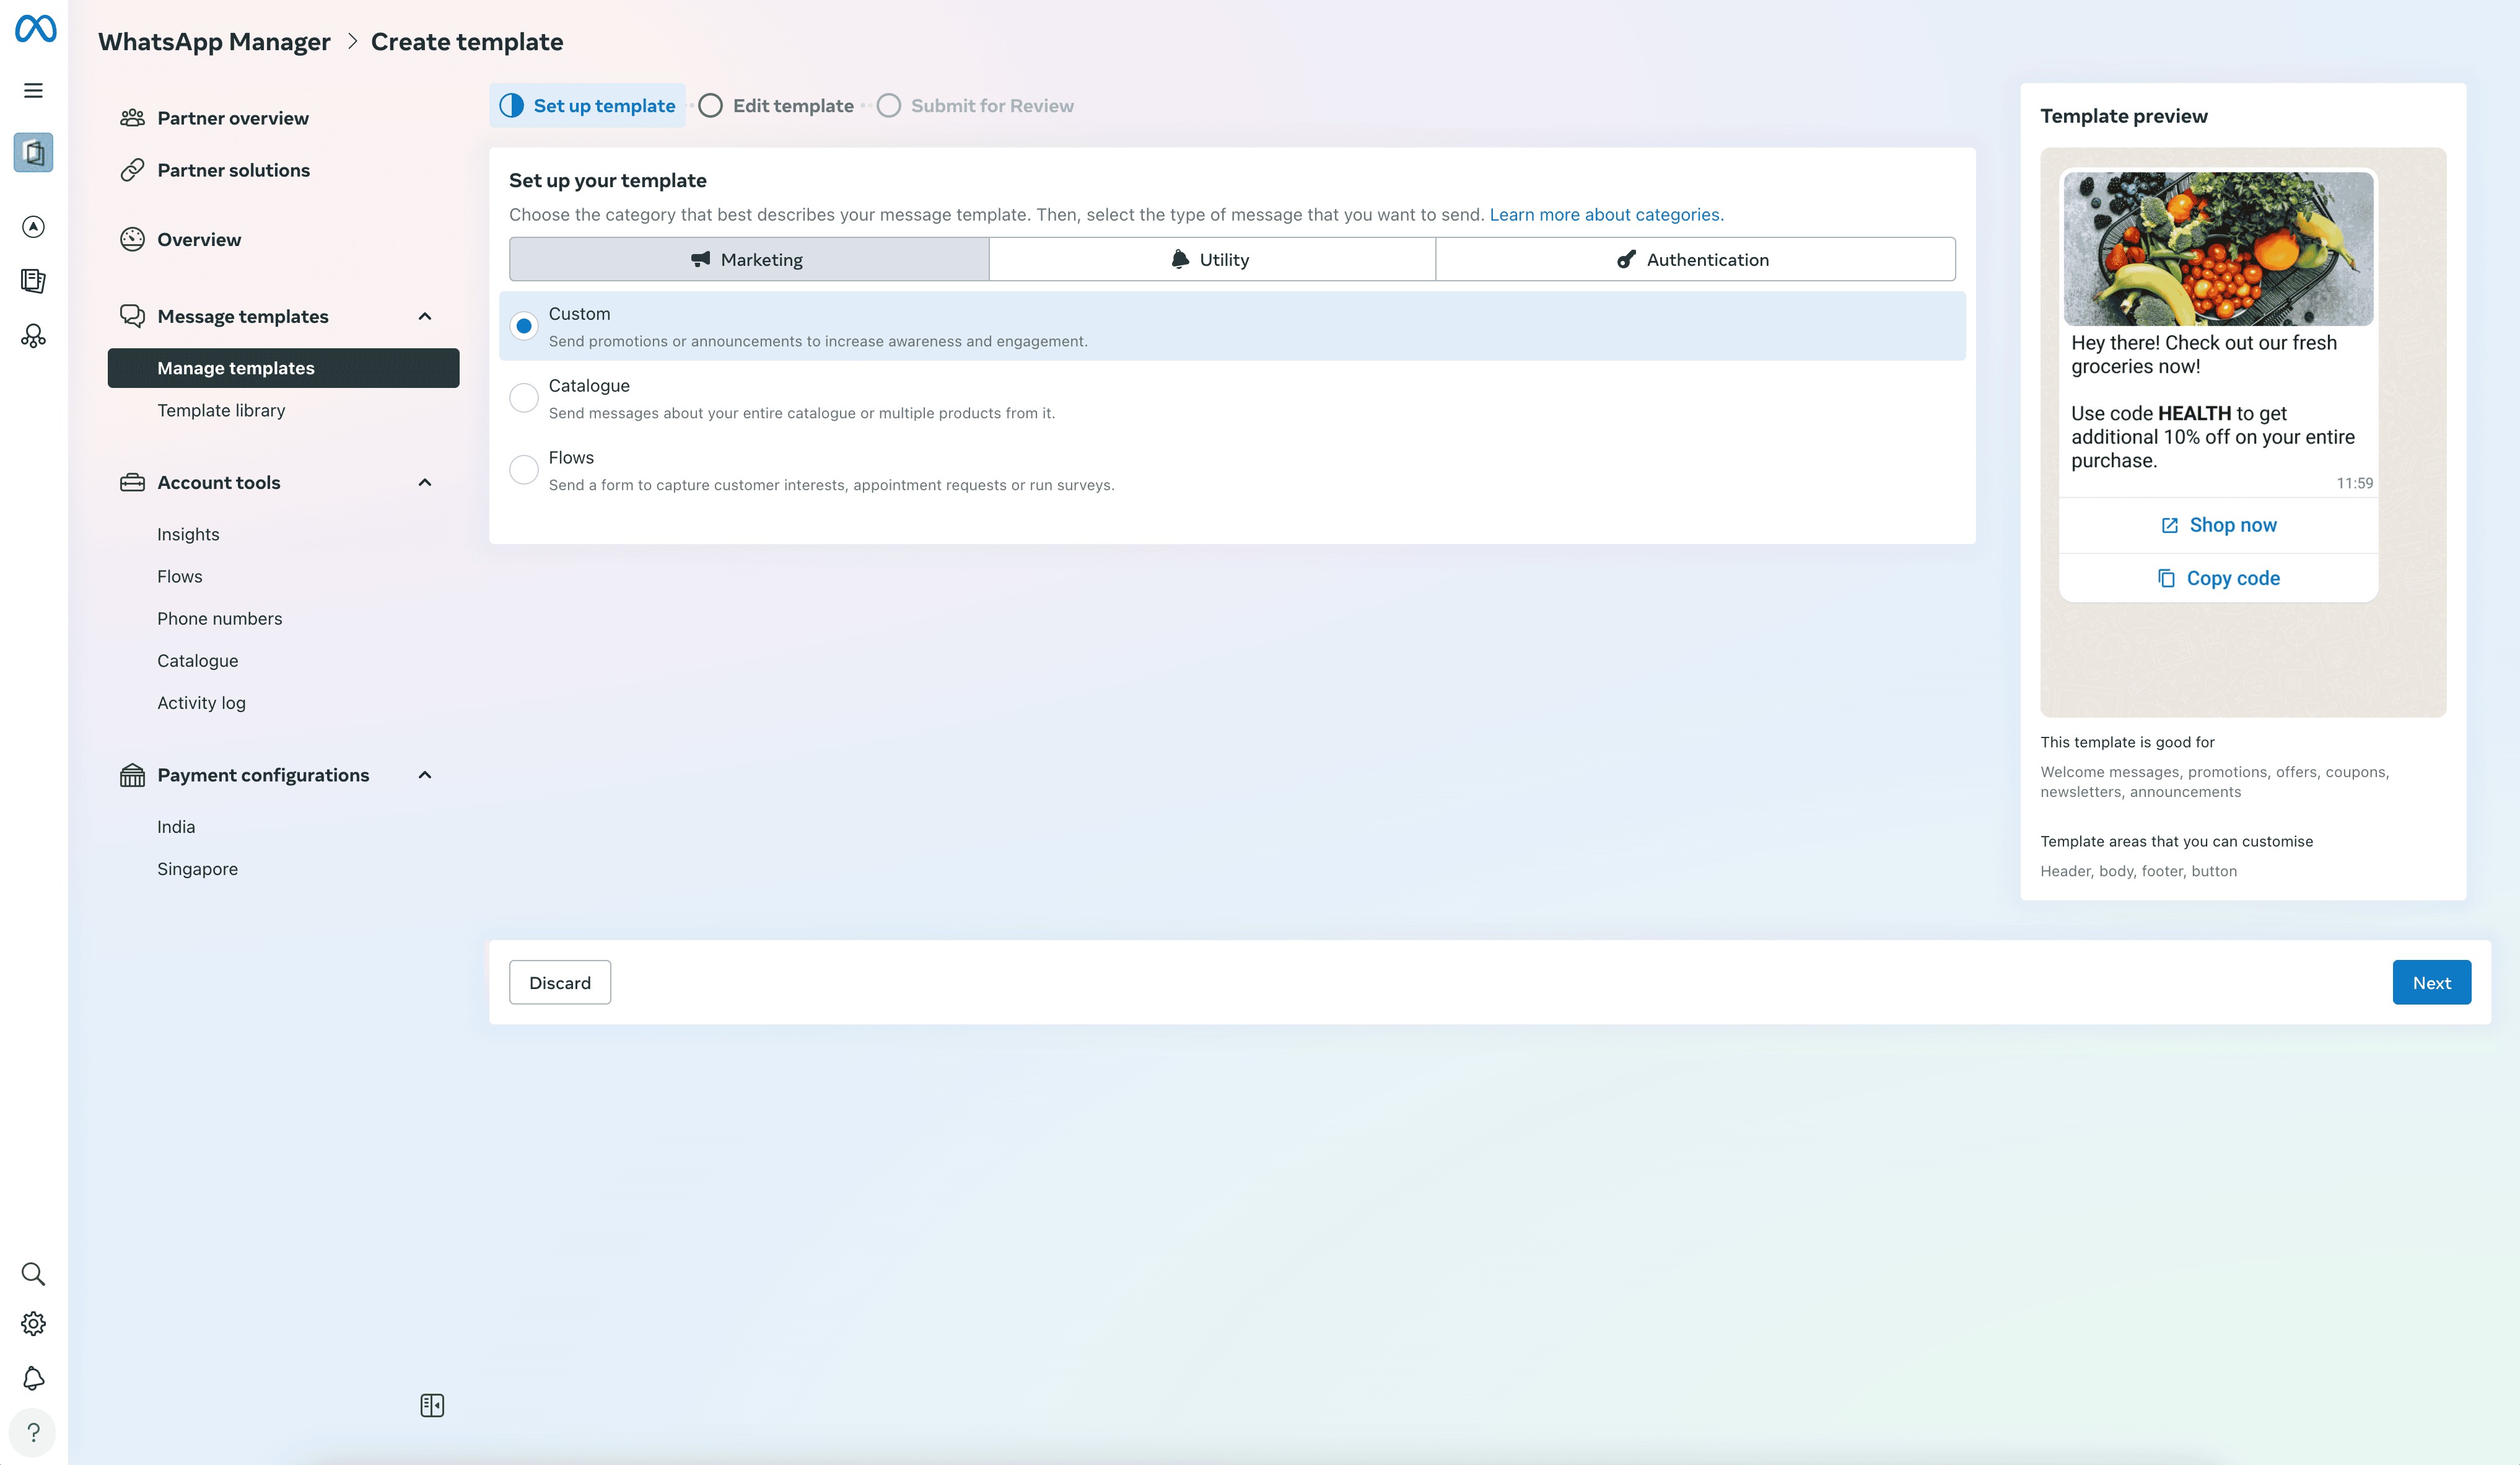This screenshot has width=2520, height=1465.
Task: Click the three-circle hub icon in rail
Action: point(33,335)
